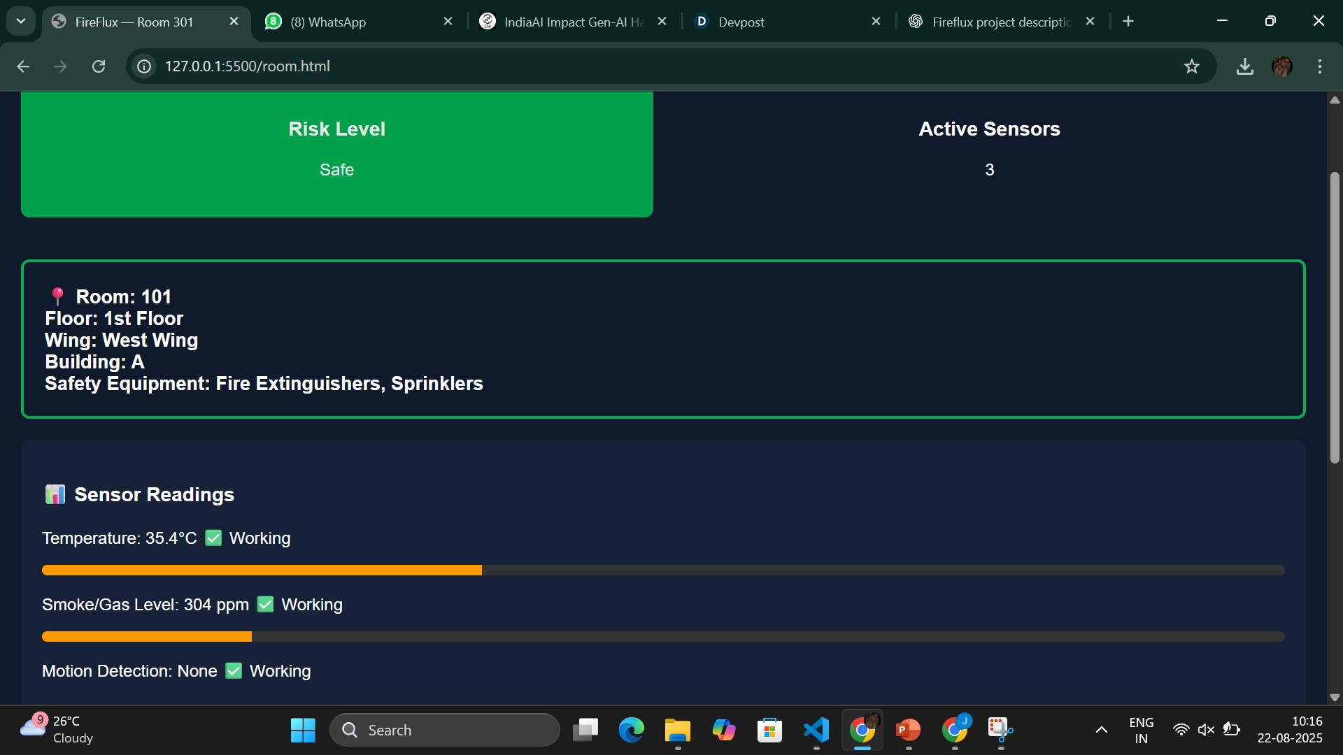This screenshot has width=1343, height=755.
Task: Bookmark this page with star icon
Action: point(1191,66)
